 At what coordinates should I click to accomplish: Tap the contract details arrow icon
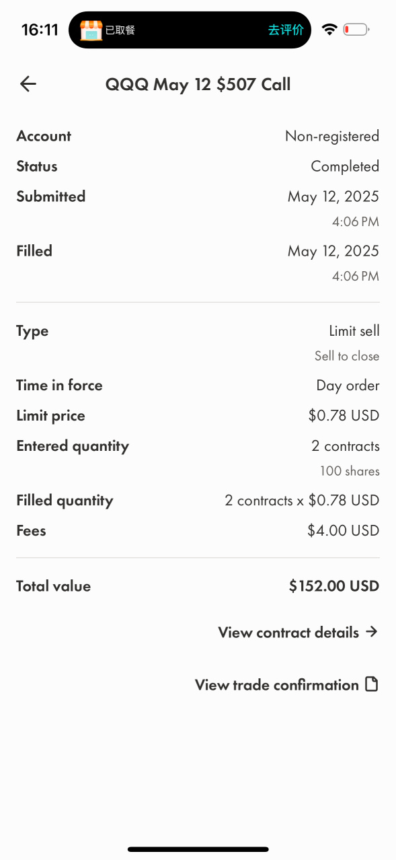(372, 632)
